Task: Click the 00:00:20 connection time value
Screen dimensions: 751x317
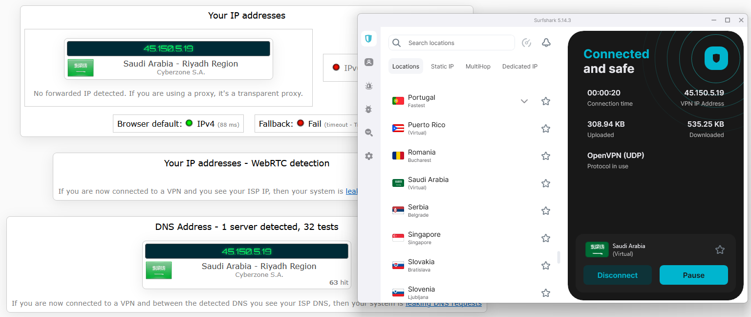Action: pos(604,92)
